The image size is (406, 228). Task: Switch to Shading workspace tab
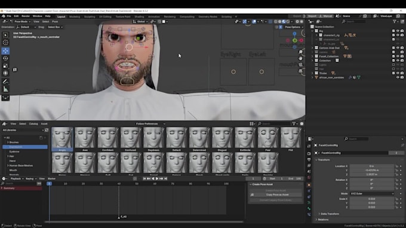pyautogui.click(x=139, y=17)
